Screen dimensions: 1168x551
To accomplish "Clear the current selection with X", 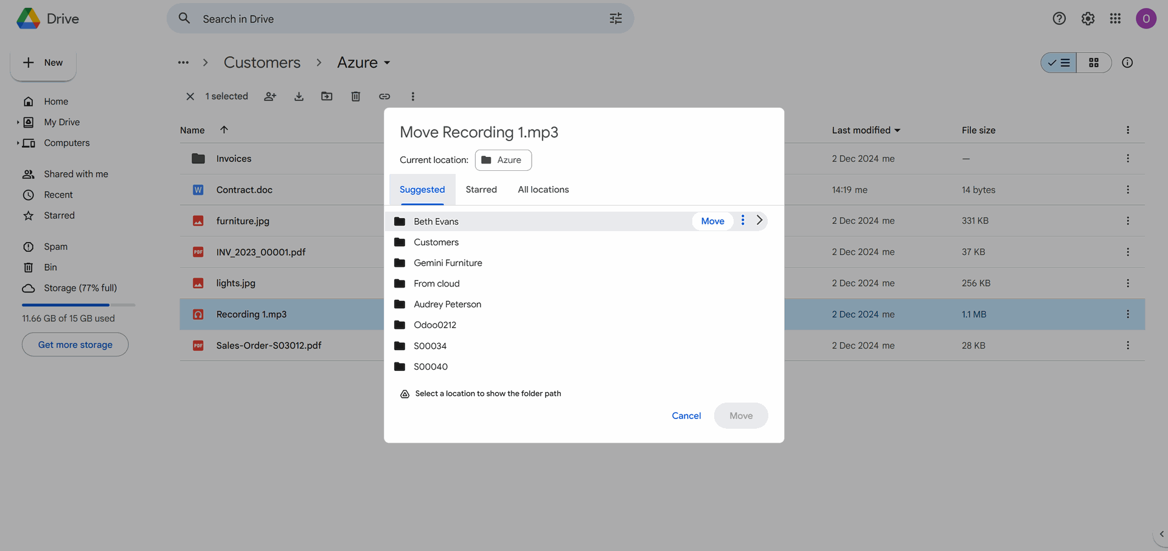I will pyautogui.click(x=190, y=96).
